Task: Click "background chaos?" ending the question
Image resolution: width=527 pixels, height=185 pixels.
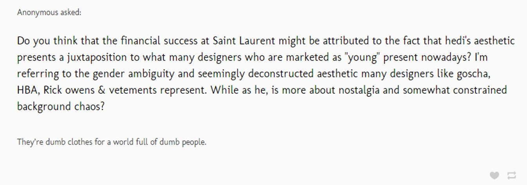Action: point(61,107)
